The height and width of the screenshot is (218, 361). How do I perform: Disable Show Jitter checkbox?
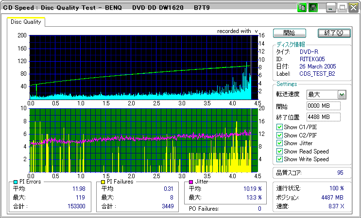pos(279,143)
